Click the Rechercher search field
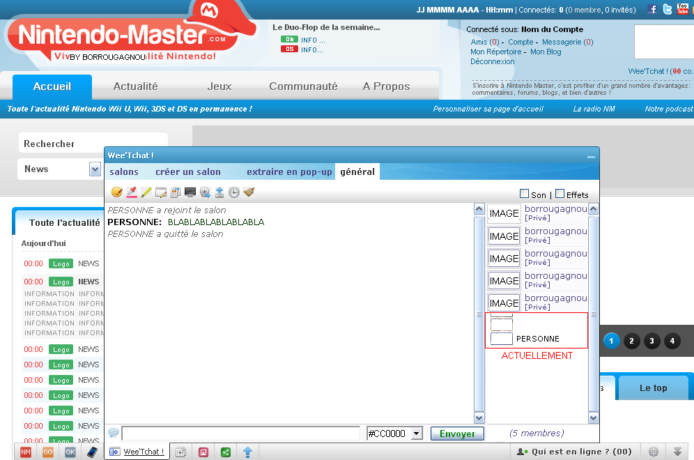The image size is (694, 460). point(93,144)
